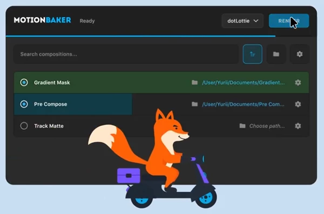Open settings gear for Gradient Mask
Image resolution: width=324 pixels, height=214 pixels.
pos(298,83)
